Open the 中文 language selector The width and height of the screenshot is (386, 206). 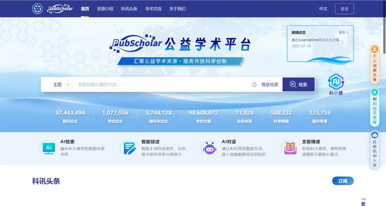323,9
